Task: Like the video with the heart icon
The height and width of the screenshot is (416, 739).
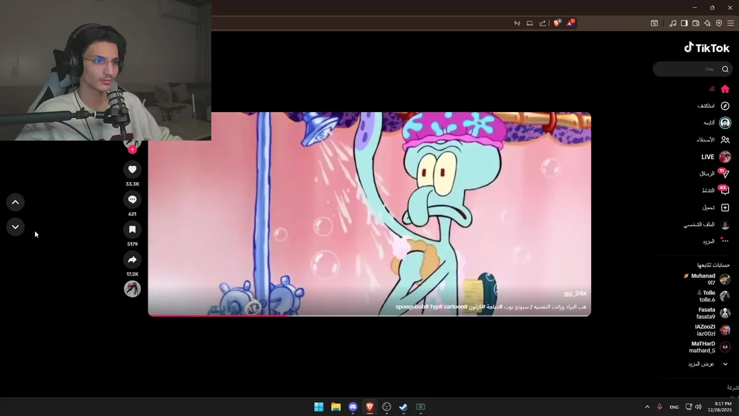Action: point(132,169)
